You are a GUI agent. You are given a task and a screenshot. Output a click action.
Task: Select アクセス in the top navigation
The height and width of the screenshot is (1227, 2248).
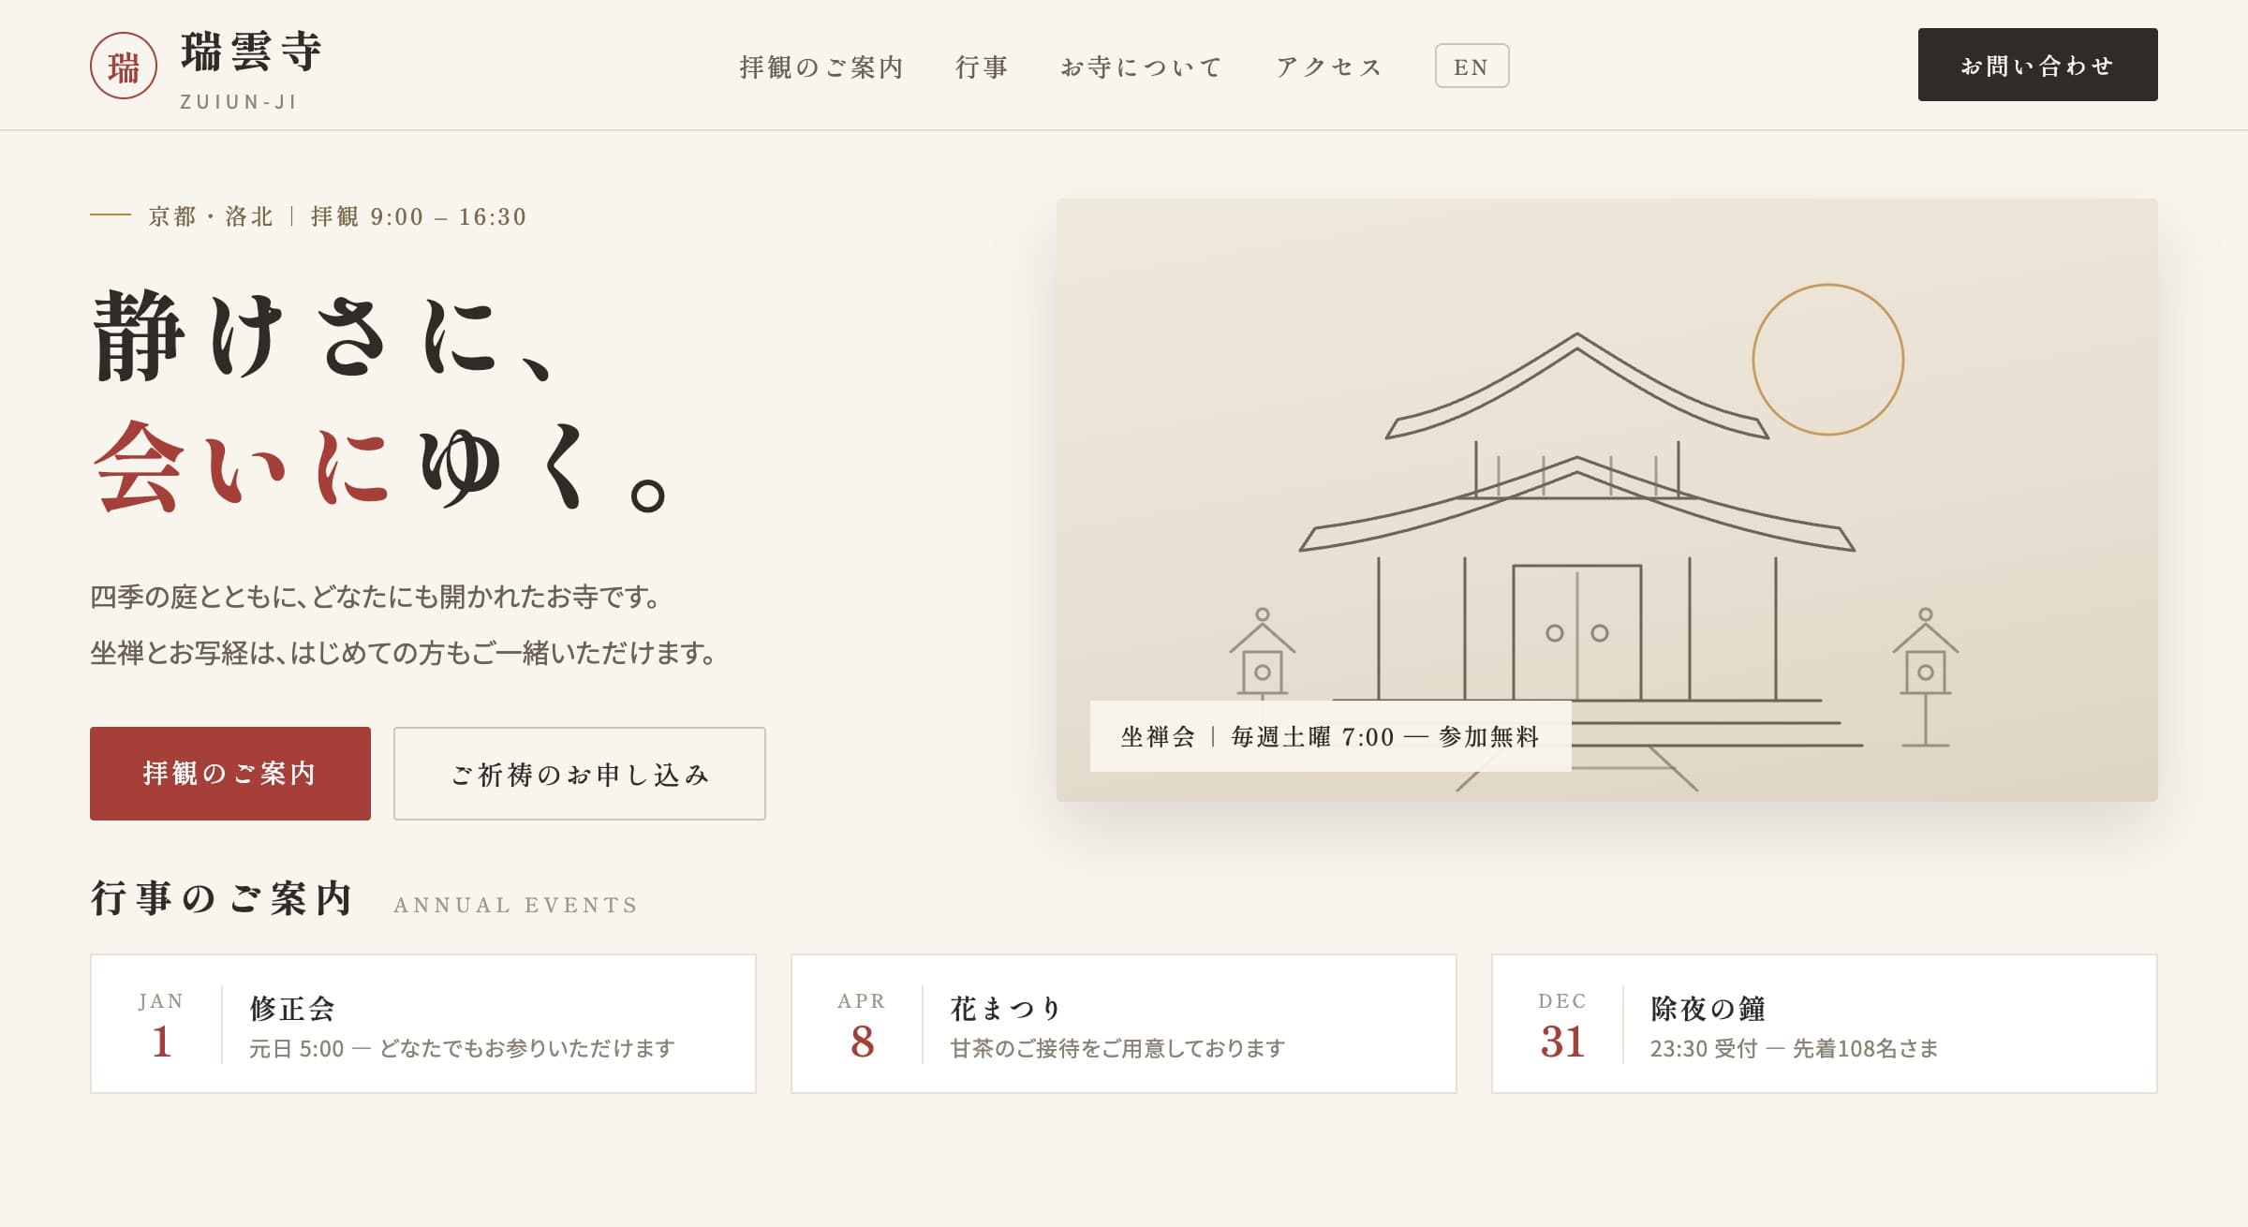(1329, 67)
